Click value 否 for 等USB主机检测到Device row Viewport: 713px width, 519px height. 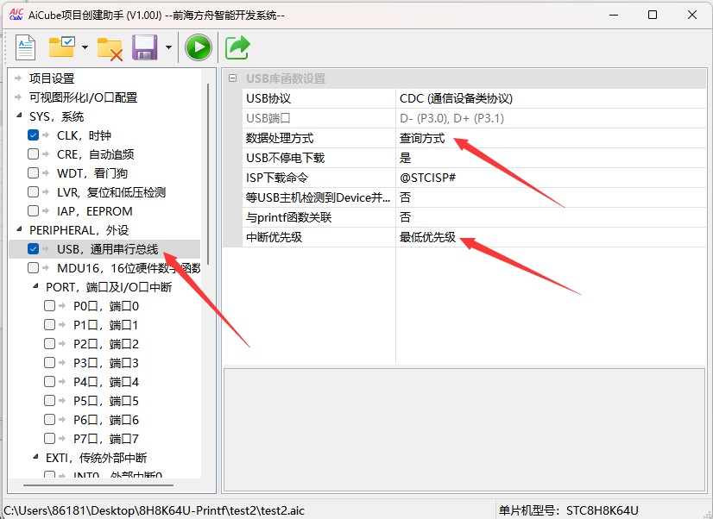(551, 197)
